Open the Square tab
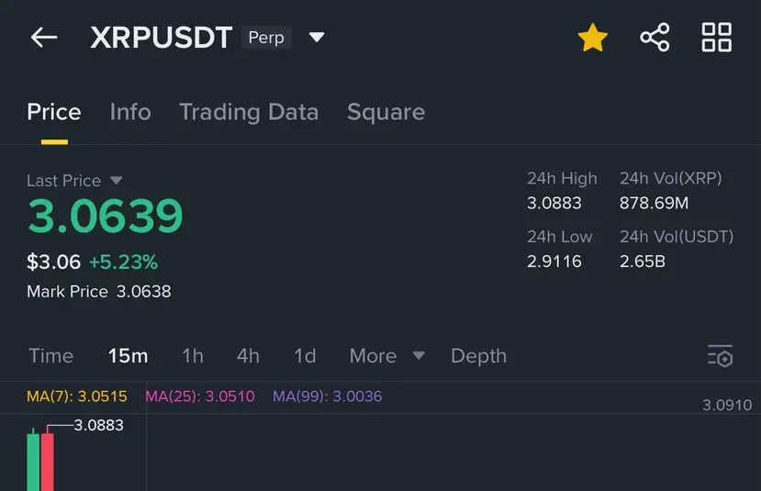The height and width of the screenshot is (491, 761). pyautogui.click(x=386, y=112)
